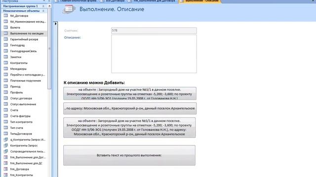The width and height of the screenshot is (316, 177).
Task: Click the navigation pane scroll up arrow
Action: click(49, 6)
